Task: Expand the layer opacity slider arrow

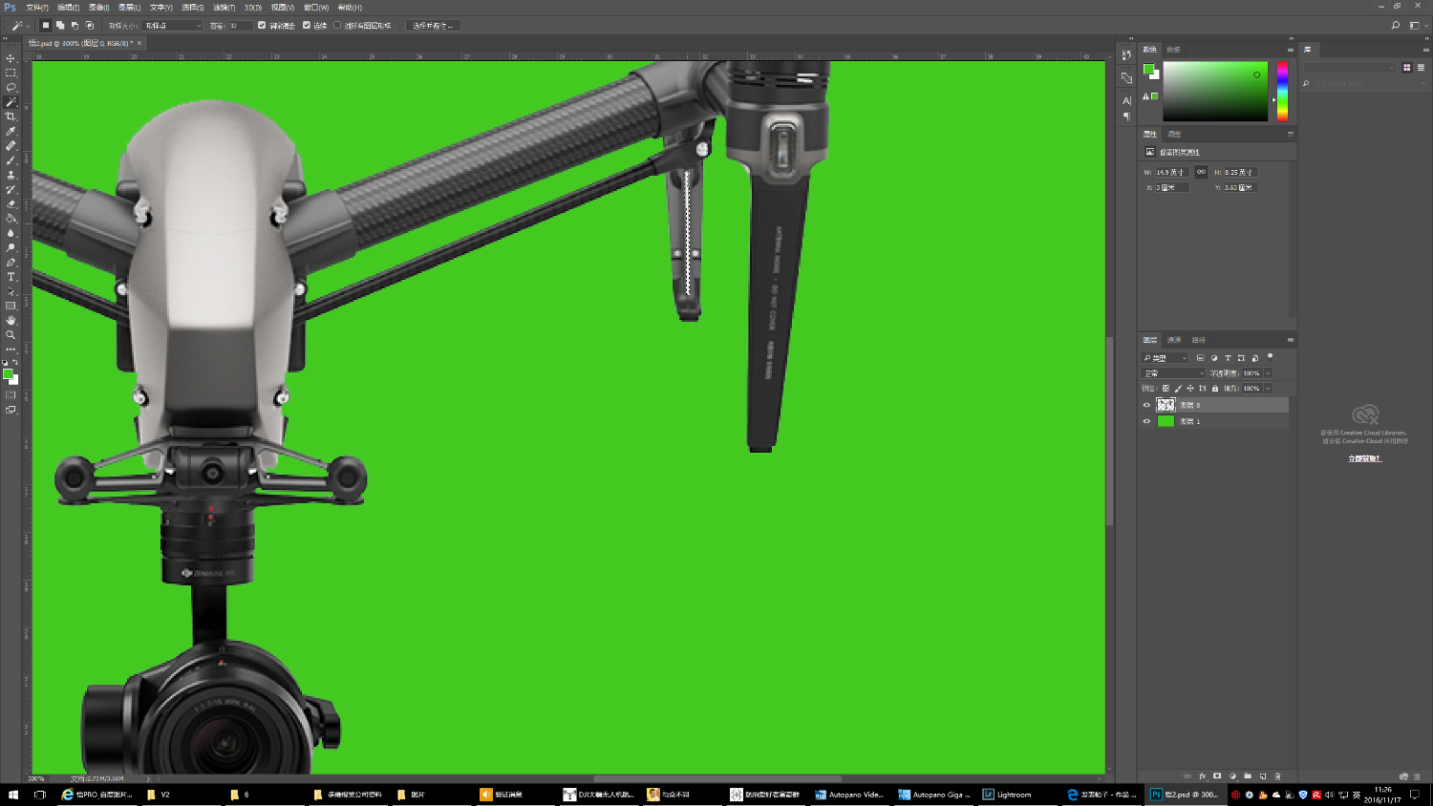Action: (1269, 373)
